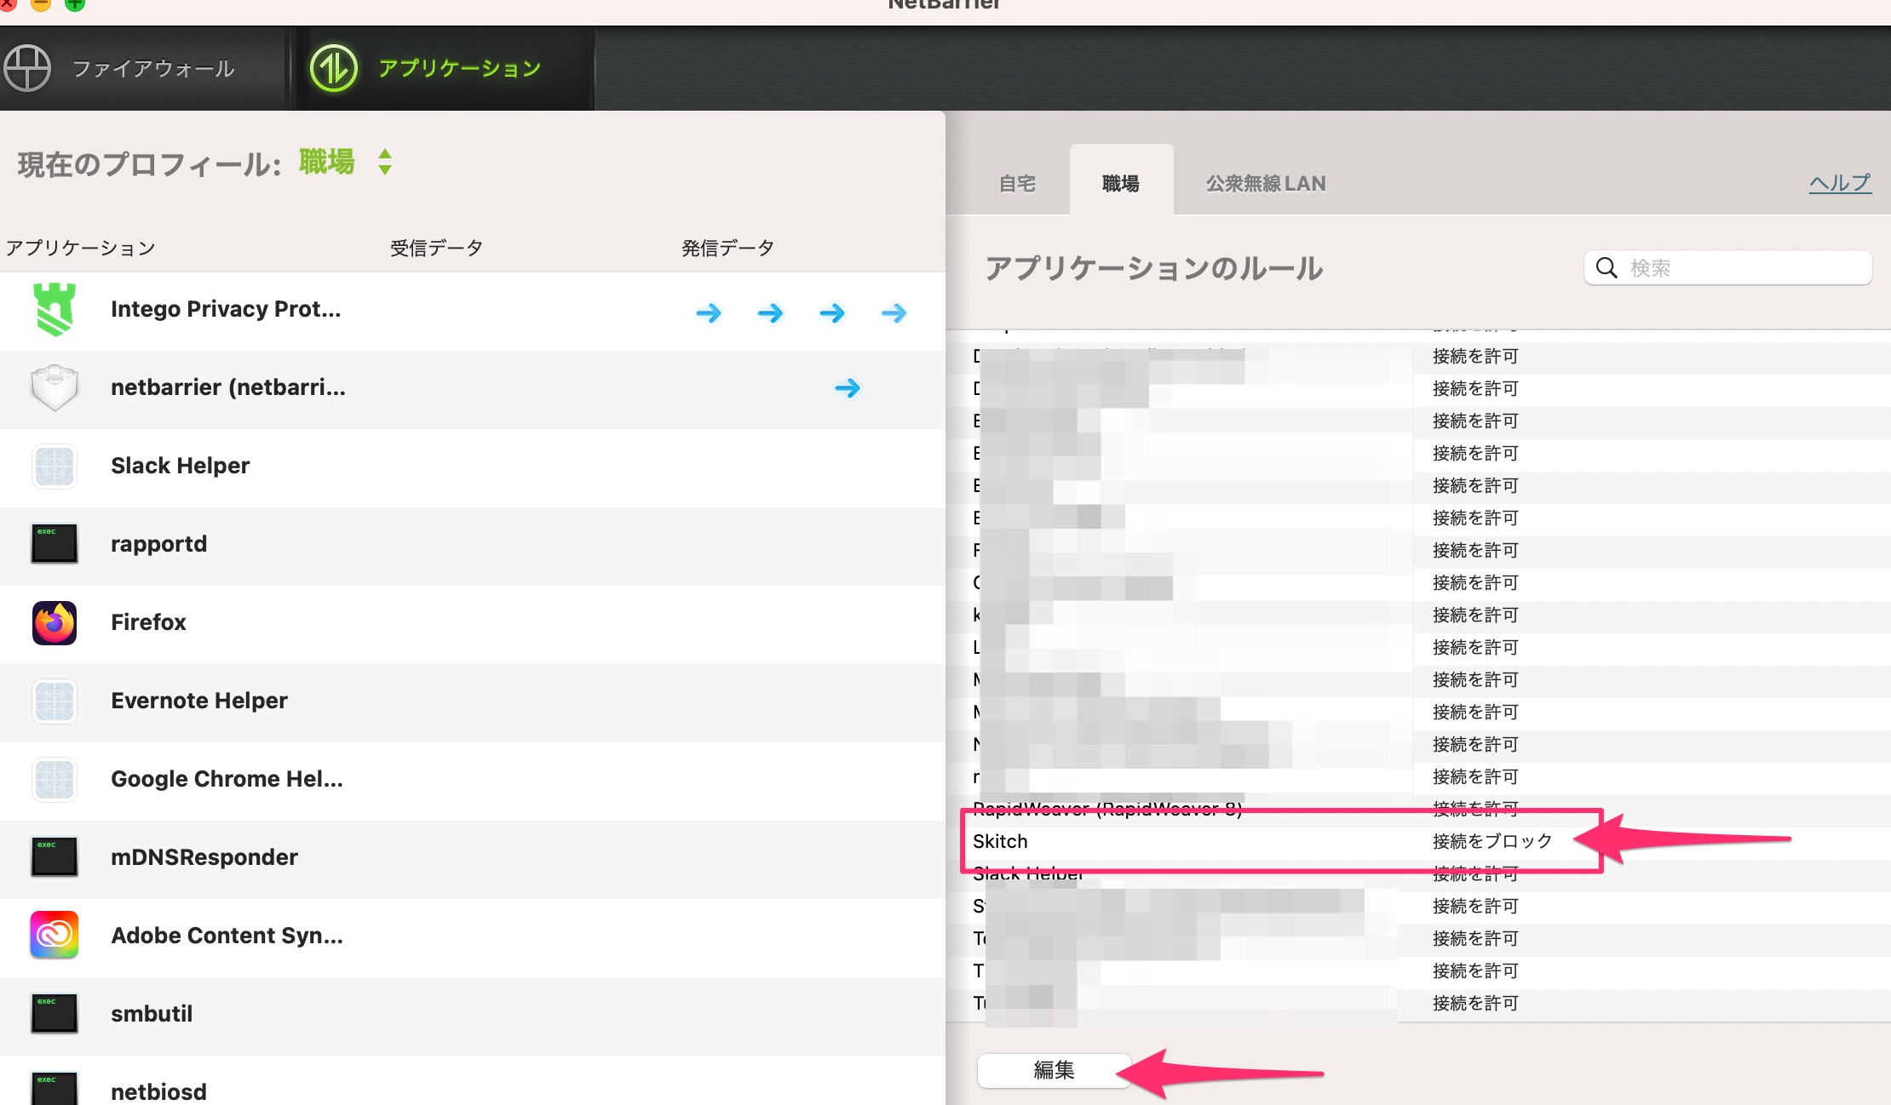1891x1105 pixels.
Task: Select the Intego Privacy Prot... row name
Action: [x=226, y=309]
